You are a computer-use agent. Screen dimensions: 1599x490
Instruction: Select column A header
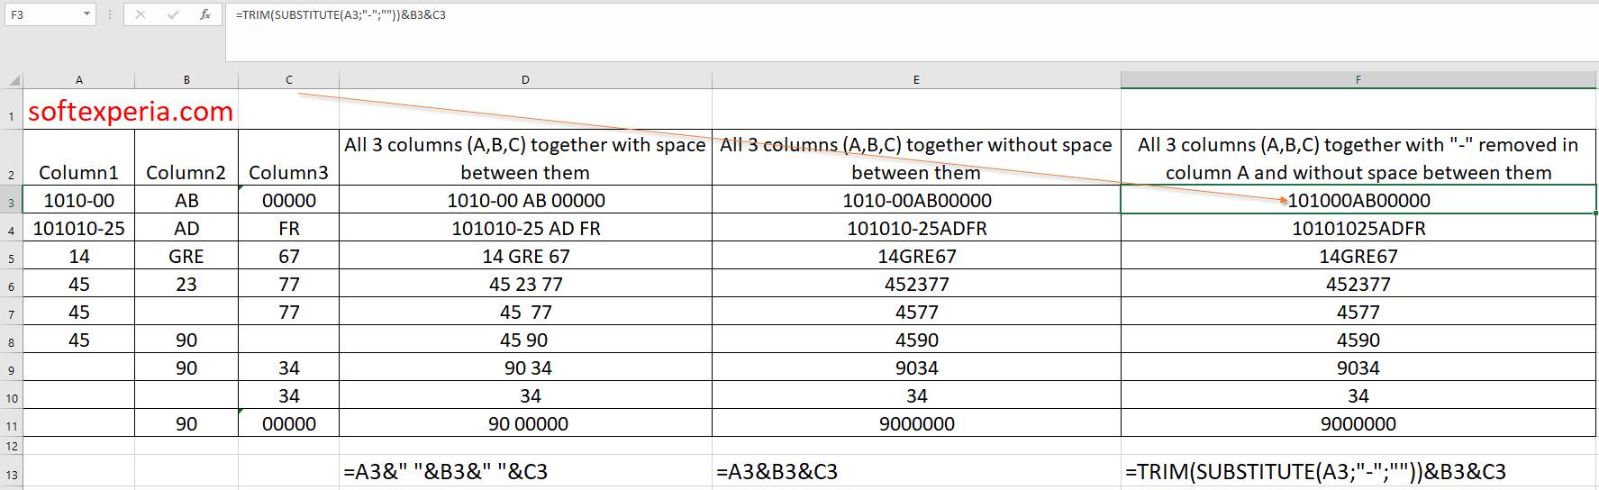79,80
